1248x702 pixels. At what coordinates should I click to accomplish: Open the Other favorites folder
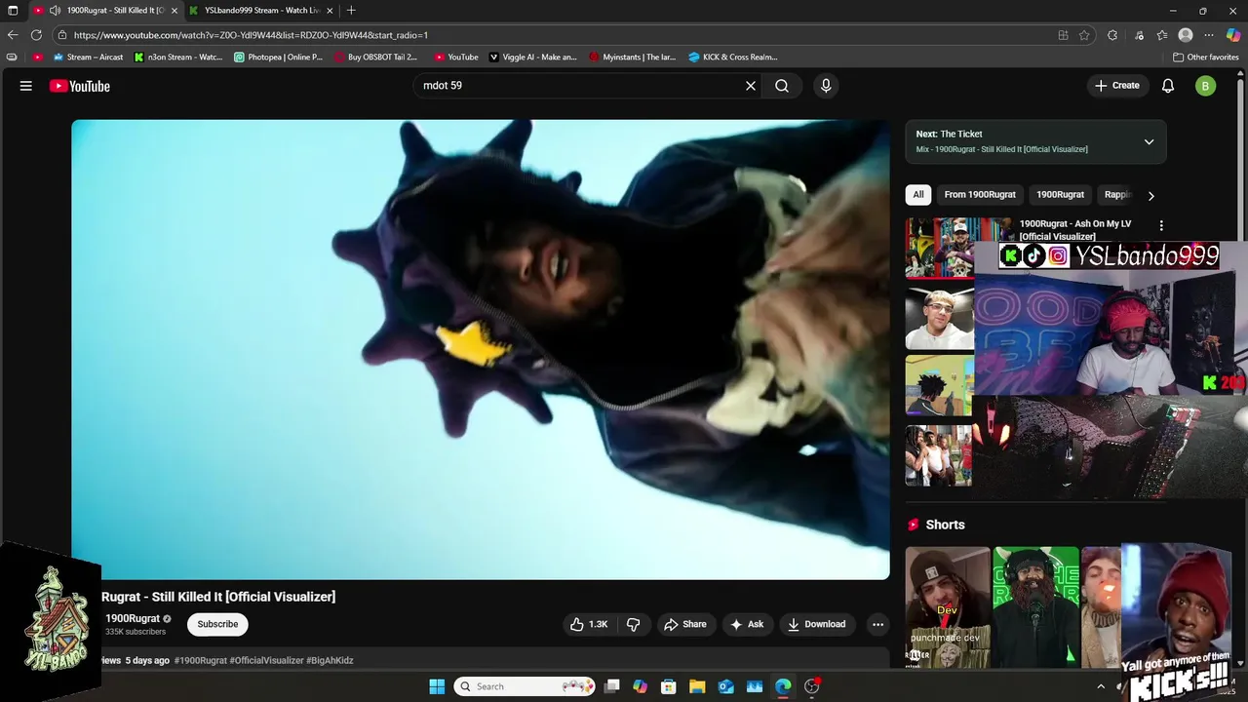pyautogui.click(x=1205, y=57)
